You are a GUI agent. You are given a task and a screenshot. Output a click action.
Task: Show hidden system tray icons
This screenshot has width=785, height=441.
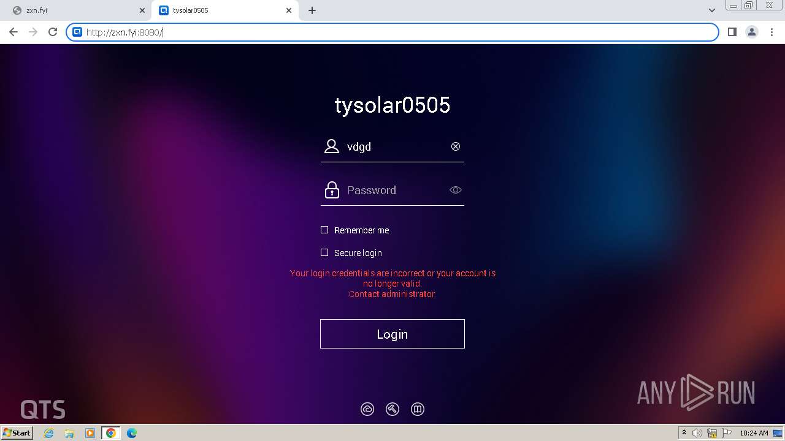click(x=684, y=432)
